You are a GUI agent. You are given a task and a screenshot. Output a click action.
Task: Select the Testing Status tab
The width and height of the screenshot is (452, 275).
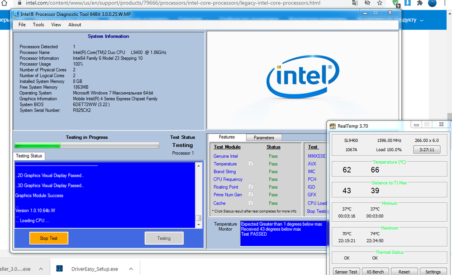[29, 156]
